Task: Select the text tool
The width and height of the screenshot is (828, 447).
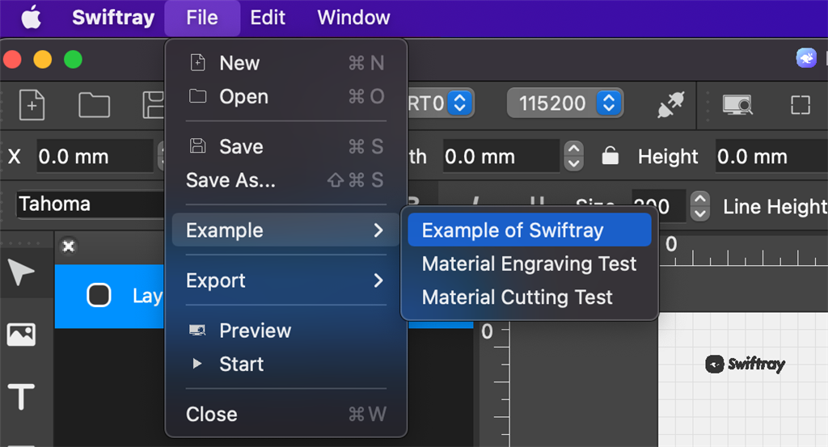Action: [21, 396]
